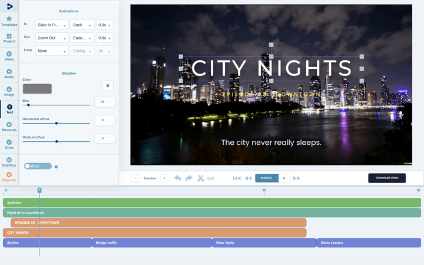Select the Subtitles track on timeline
The image size is (424, 265).
pos(212,203)
